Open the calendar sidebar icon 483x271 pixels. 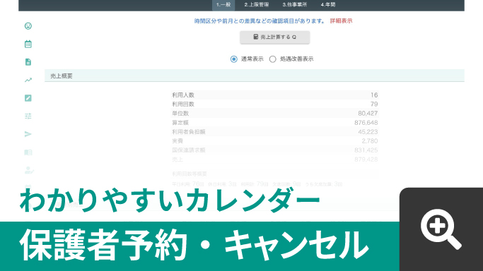28,44
